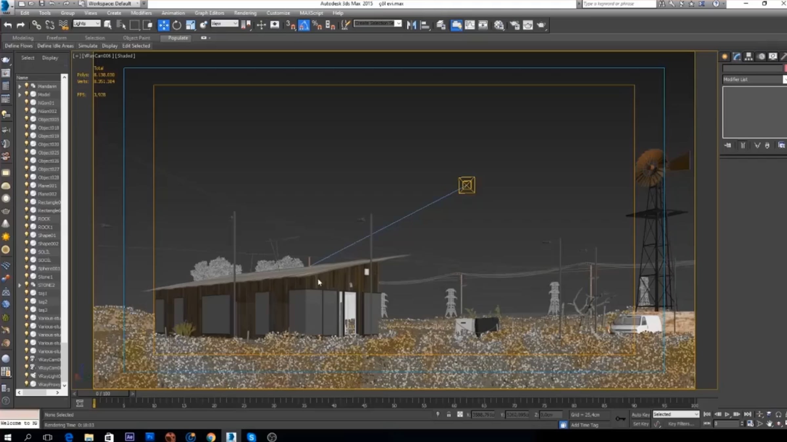
Task: Activate the Select and Move tool
Action: pos(163,25)
